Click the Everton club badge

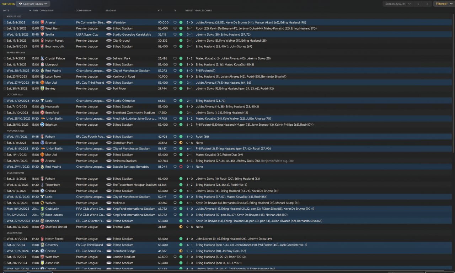point(42,143)
